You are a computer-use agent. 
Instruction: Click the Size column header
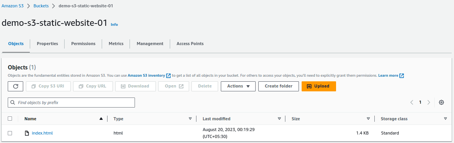(295, 118)
